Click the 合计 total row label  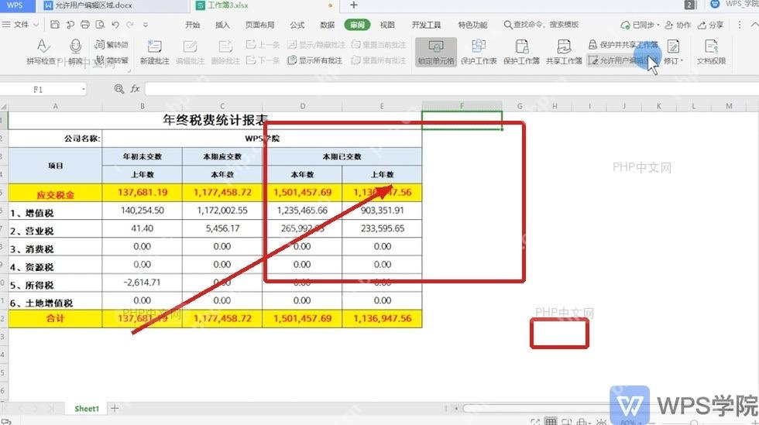[55, 318]
